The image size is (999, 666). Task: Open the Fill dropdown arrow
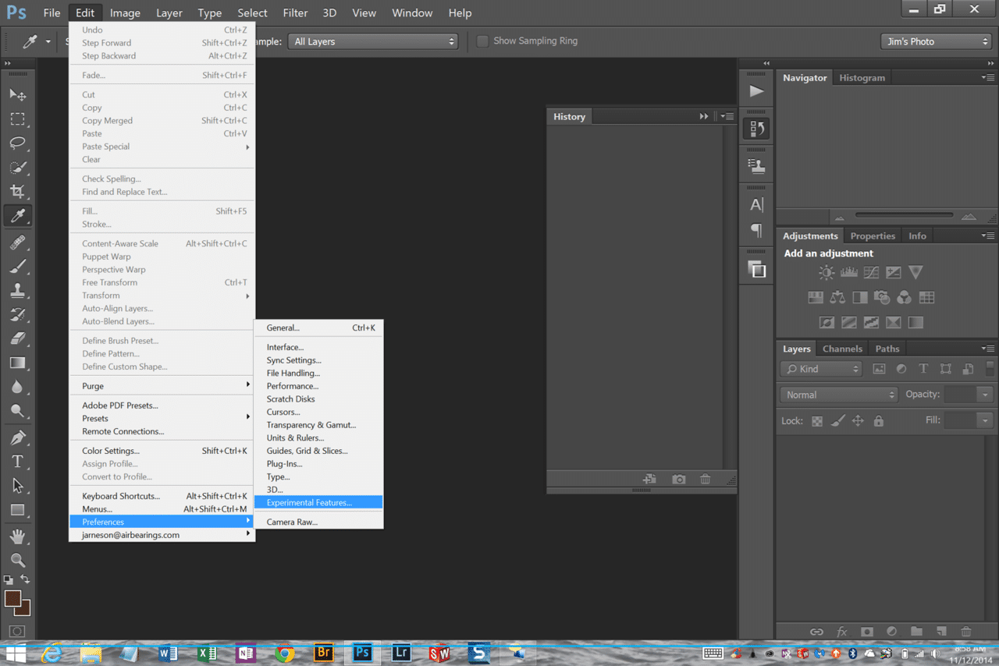click(986, 420)
